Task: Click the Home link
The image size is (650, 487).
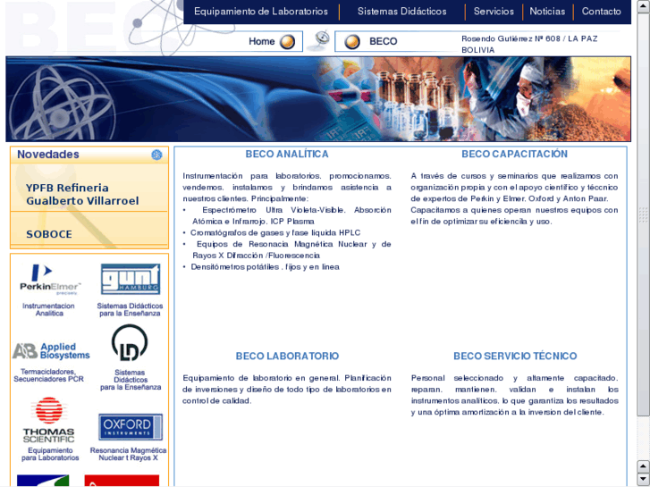Action: pyautogui.click(x=262, y=41)
